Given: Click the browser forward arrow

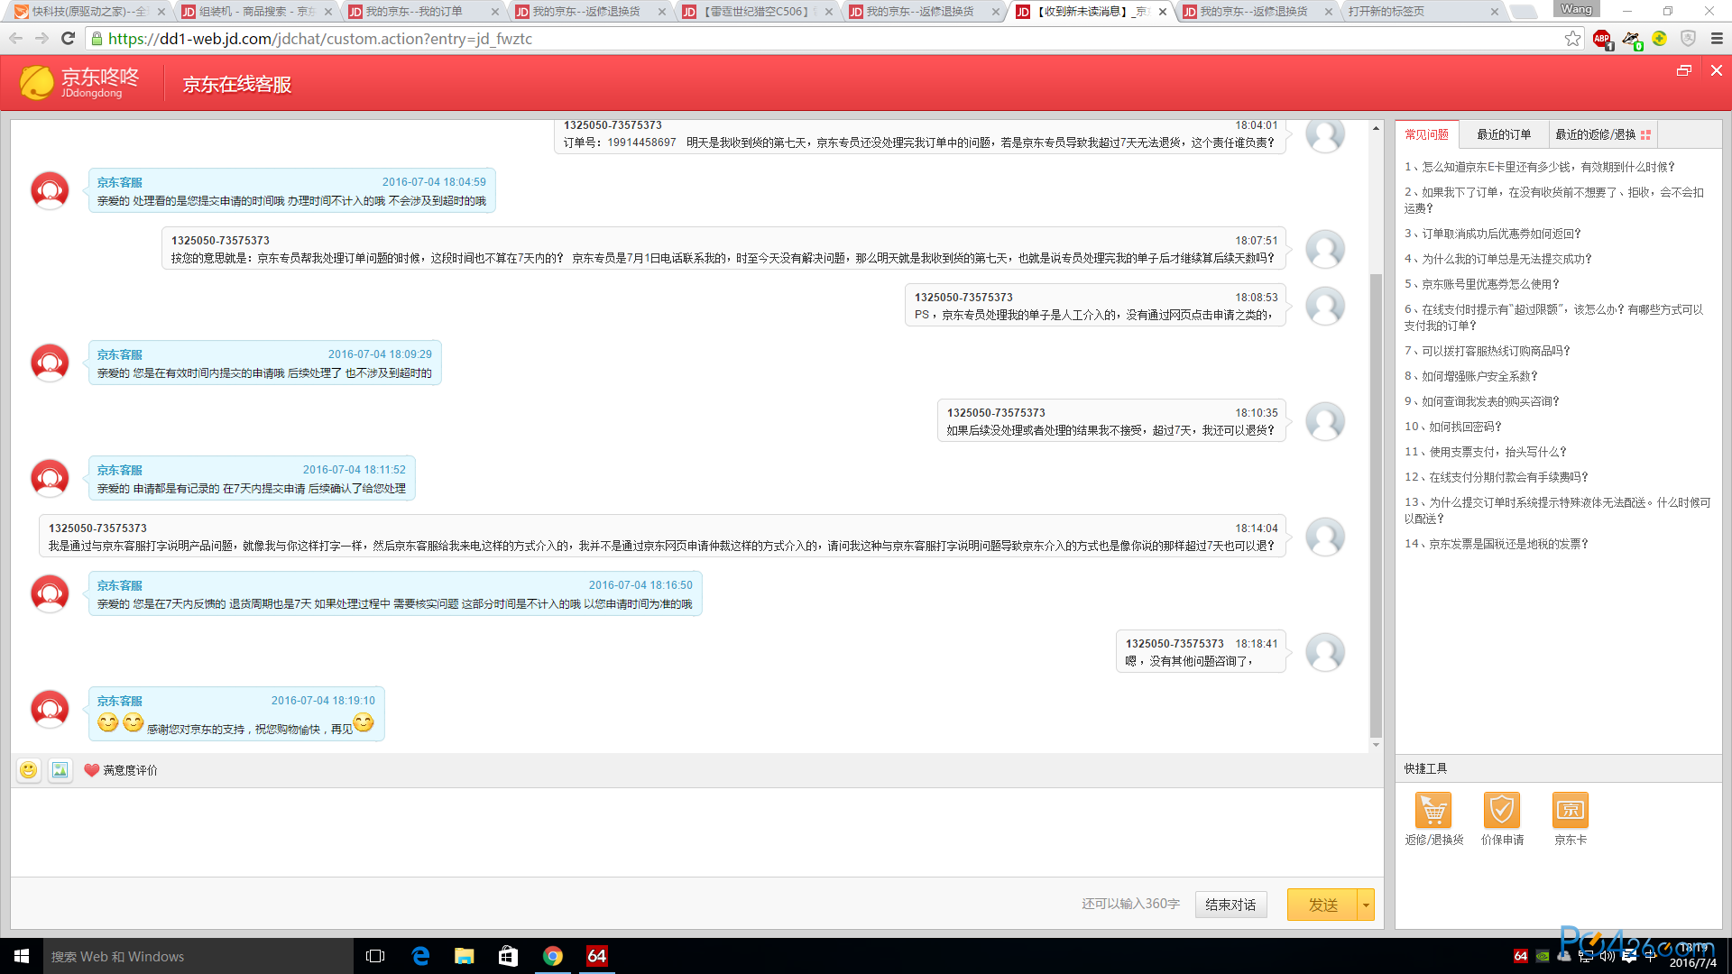Looking at the screenshot, I should pyautogui.click(x=41, y=38).
